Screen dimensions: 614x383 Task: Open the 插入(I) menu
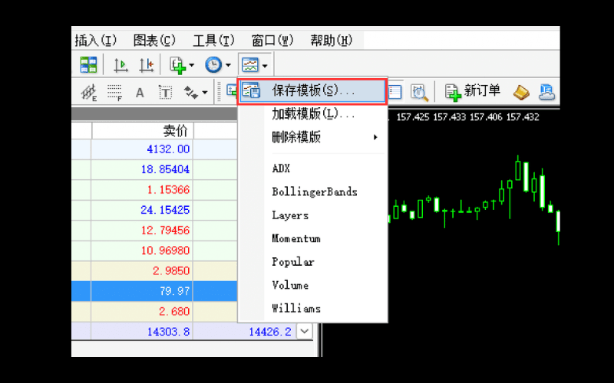coord(96,40)
